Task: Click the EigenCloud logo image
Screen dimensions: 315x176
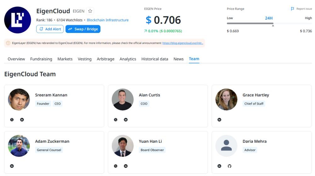Action: (18, 20)
